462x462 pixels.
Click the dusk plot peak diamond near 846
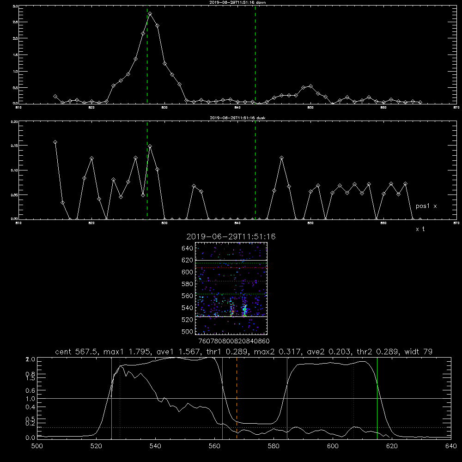tap(282, 158)
